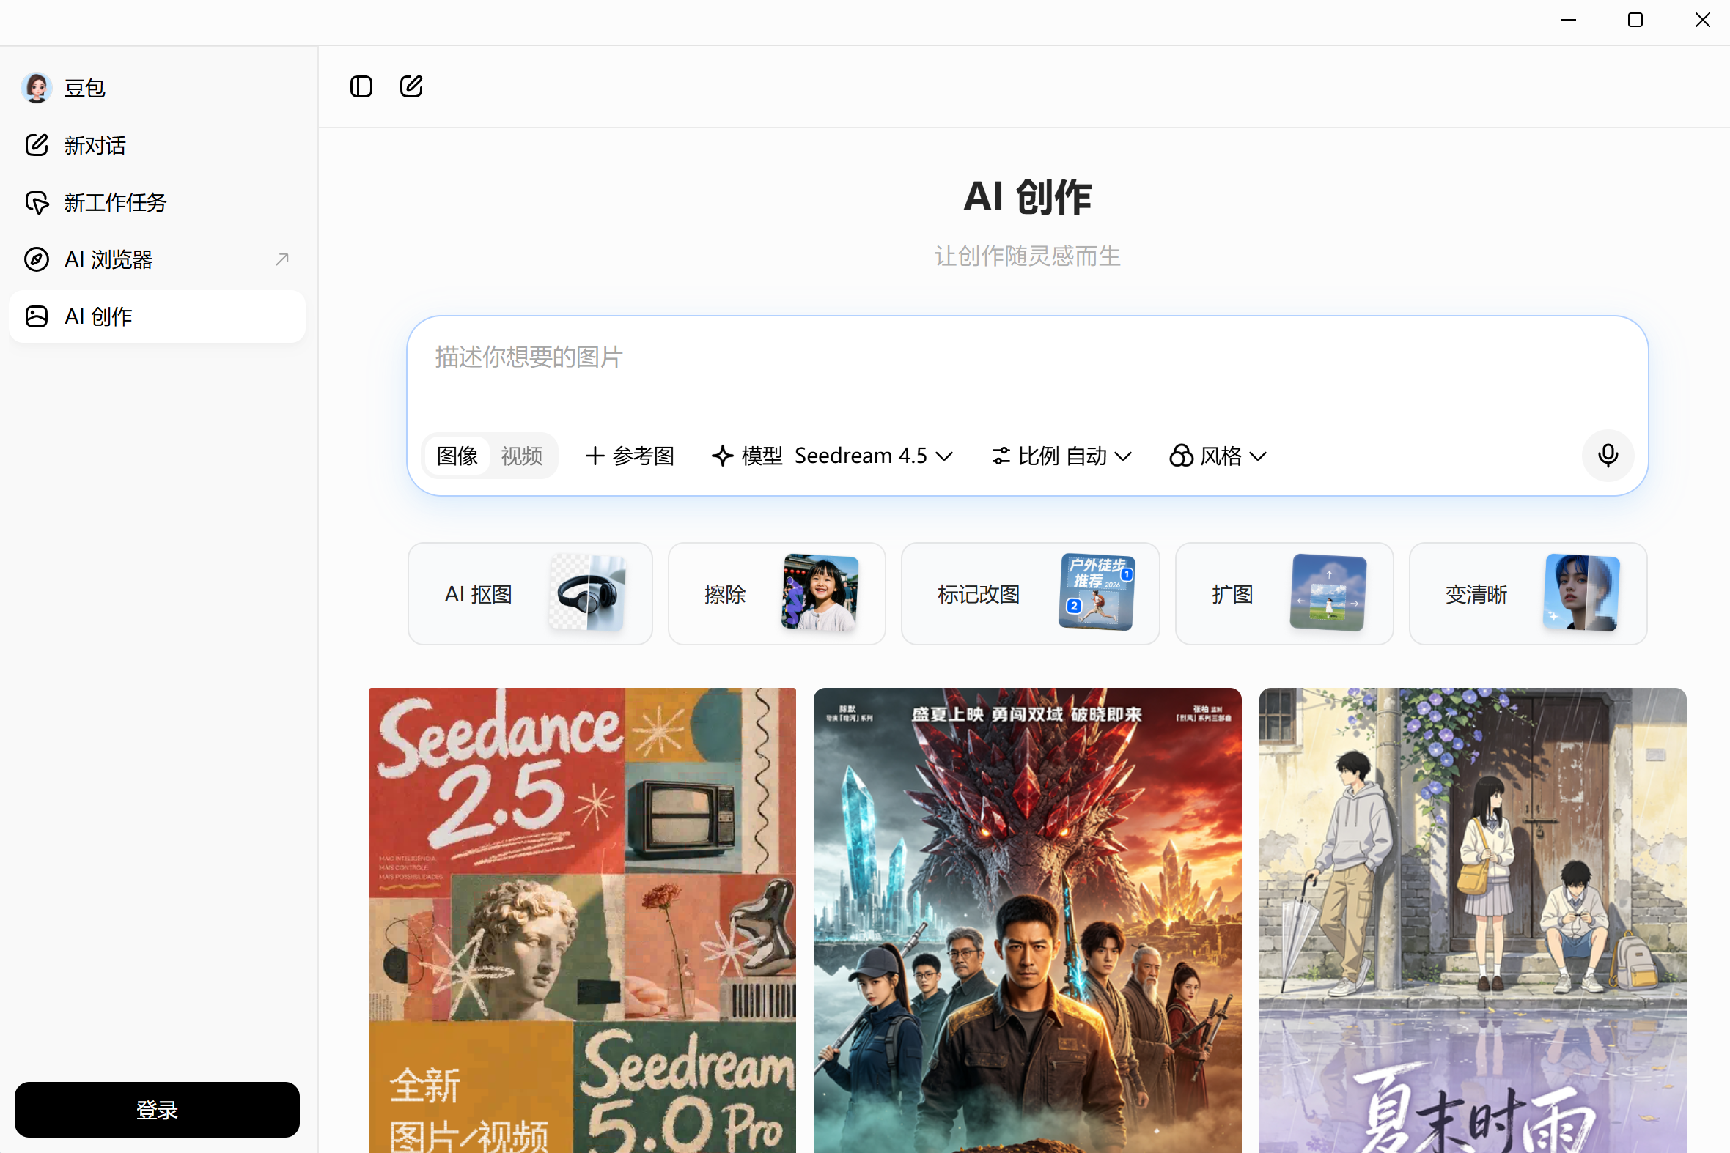The width and height of the screenshot is (1730, 1153).
Task: Click the sparkle icon next to 模型
Action: (723, 456)
